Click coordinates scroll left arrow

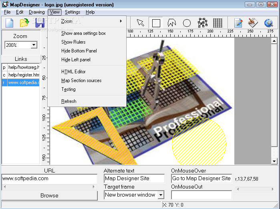(238, 189)
